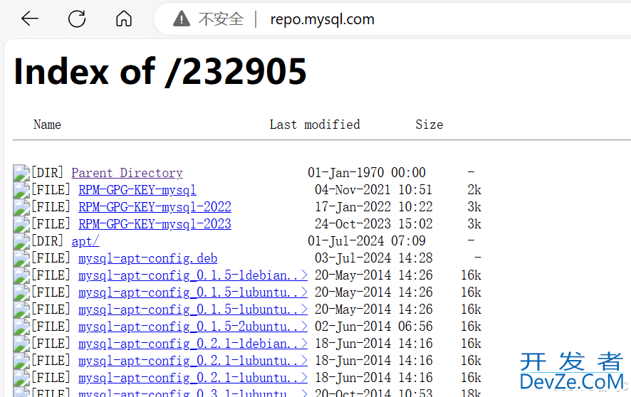Screen dimensions: 631x397
Task: Reload the page with the refresh icon
Action: point(76,18)
